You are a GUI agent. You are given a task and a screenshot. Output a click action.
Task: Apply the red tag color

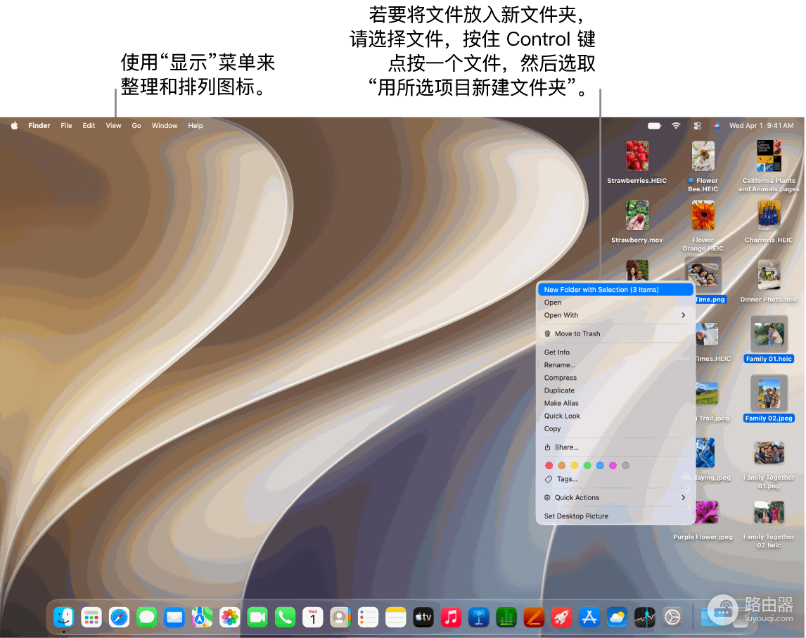pos(549,465)
